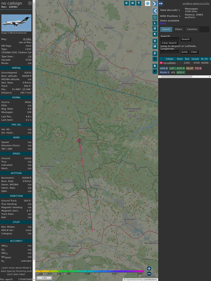Switch to the Columns tab
This screenshot has width=211, height=281.
(x=192, y=29)
